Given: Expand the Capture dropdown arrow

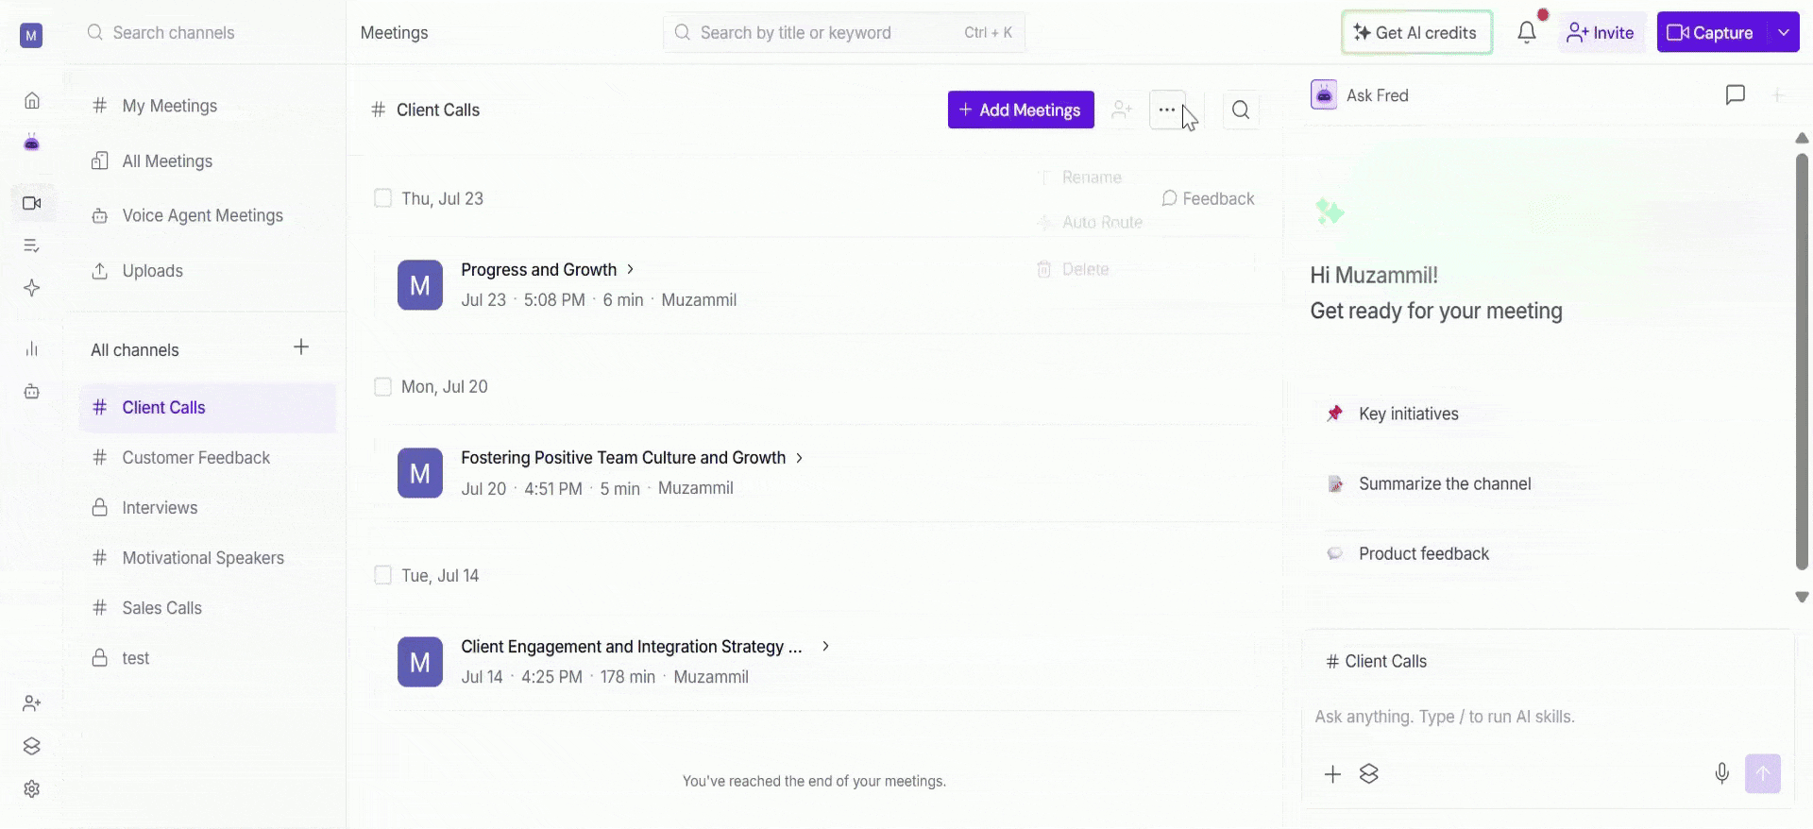Looking at the screenshot, I should tap(1784, 32).
